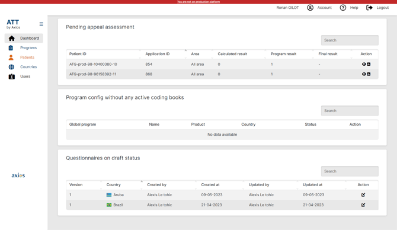397x230 pixels.
Task: Open the Dashboard menu item
Action: point(24,39)
